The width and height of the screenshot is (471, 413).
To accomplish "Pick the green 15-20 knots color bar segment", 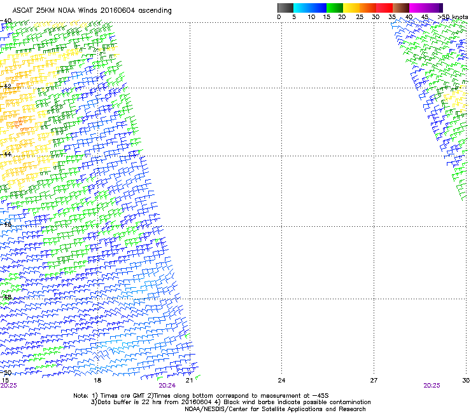I will click(335, 8).
